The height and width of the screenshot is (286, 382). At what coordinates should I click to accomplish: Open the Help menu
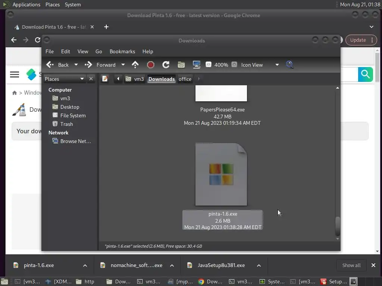pos(148,51)
